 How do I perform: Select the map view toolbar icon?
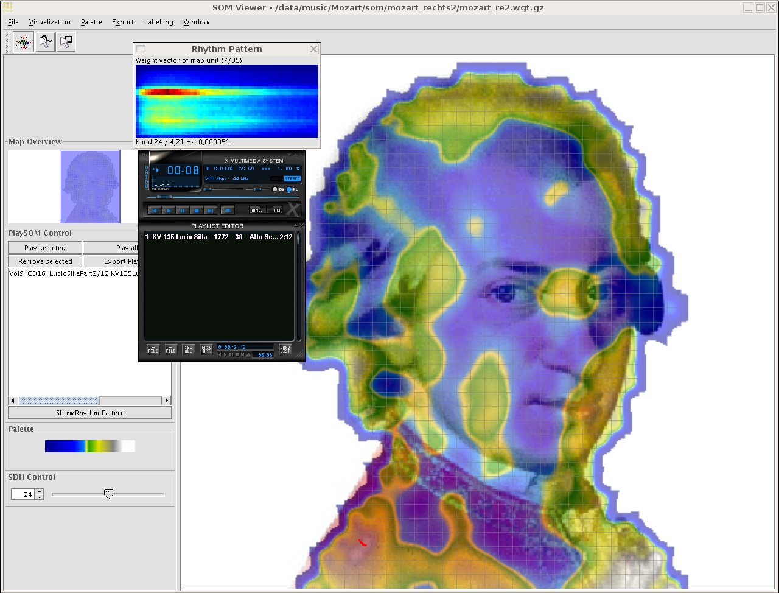coord(23,42)
